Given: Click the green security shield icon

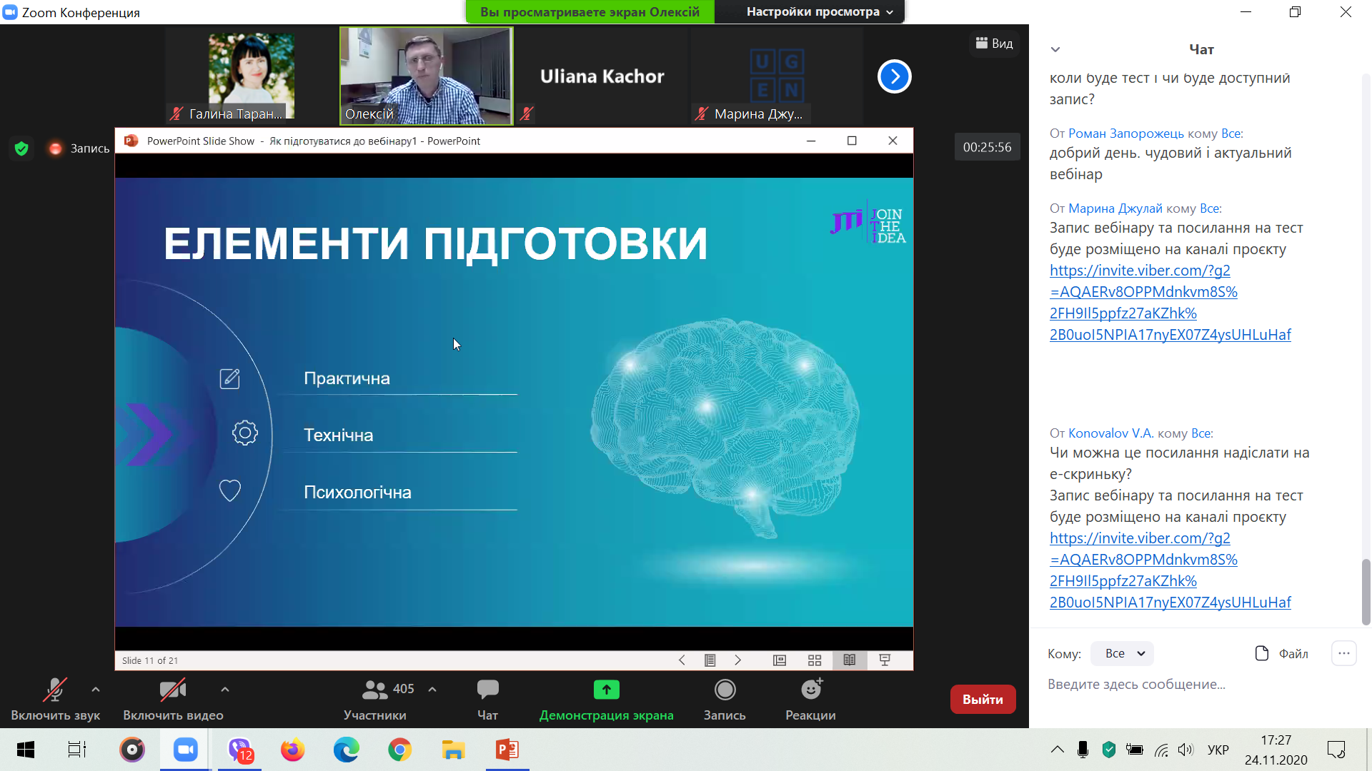Looking at the screenshot, I should coord(21,148).
